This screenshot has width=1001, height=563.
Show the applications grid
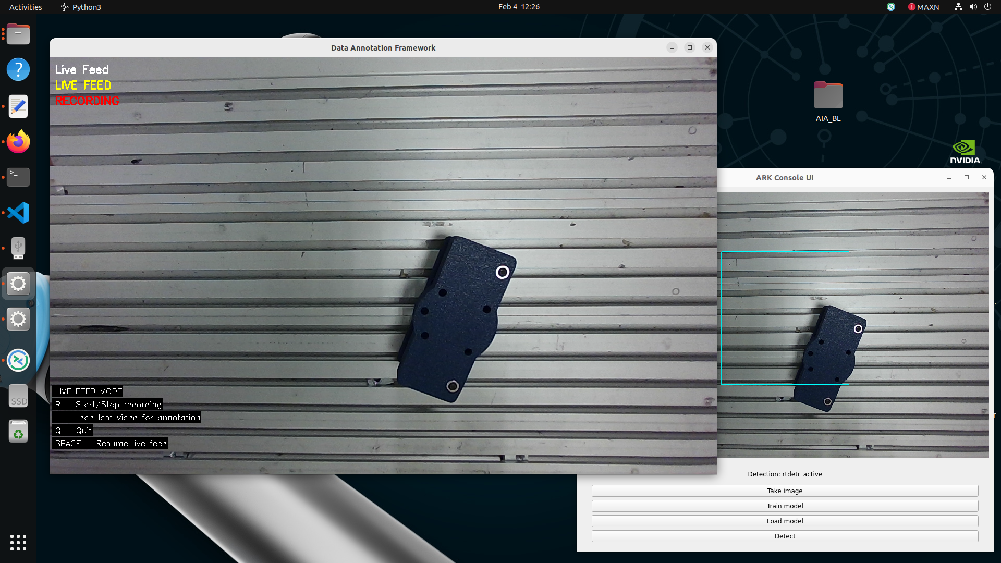(18, 542)
